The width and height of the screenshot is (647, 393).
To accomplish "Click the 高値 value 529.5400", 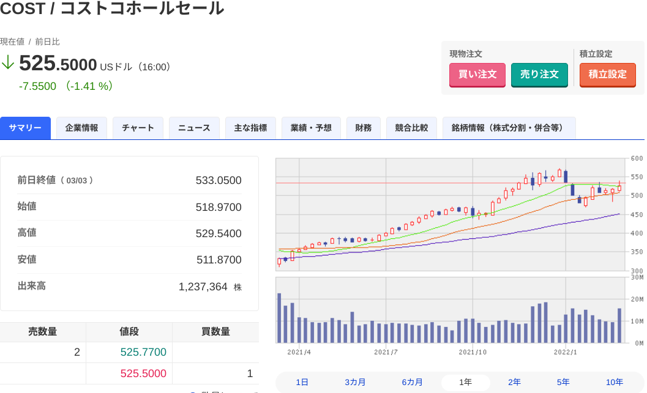I will point(219,233).
